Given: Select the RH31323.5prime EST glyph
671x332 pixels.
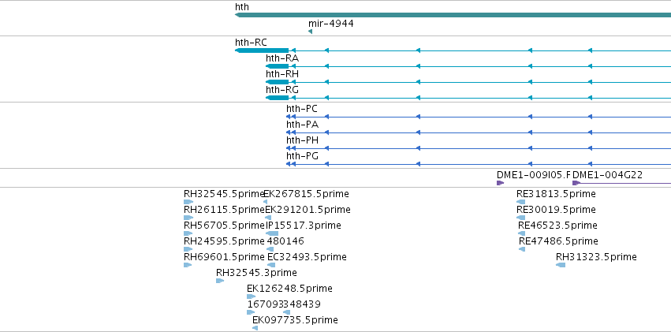Looking at the screenshot, I should [x=561, y=265].
